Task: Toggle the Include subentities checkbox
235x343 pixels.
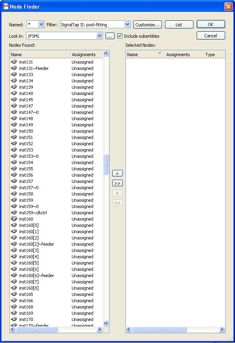Action: click(120, 36)
